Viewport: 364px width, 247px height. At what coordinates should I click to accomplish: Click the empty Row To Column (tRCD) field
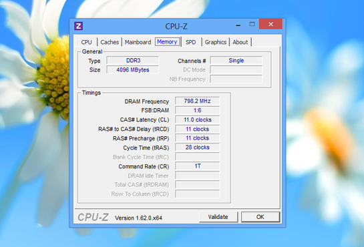197,194
